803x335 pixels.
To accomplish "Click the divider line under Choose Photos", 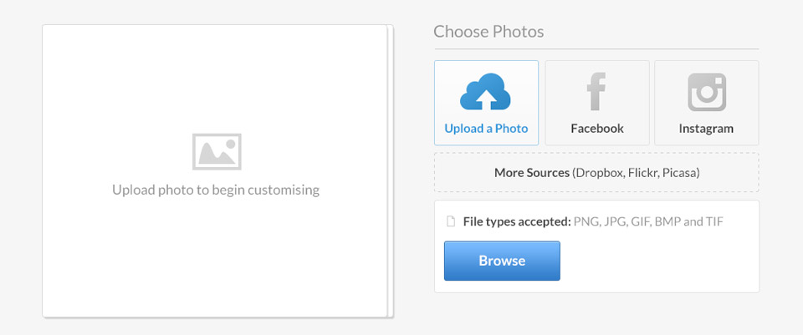I will click(596, 49).
